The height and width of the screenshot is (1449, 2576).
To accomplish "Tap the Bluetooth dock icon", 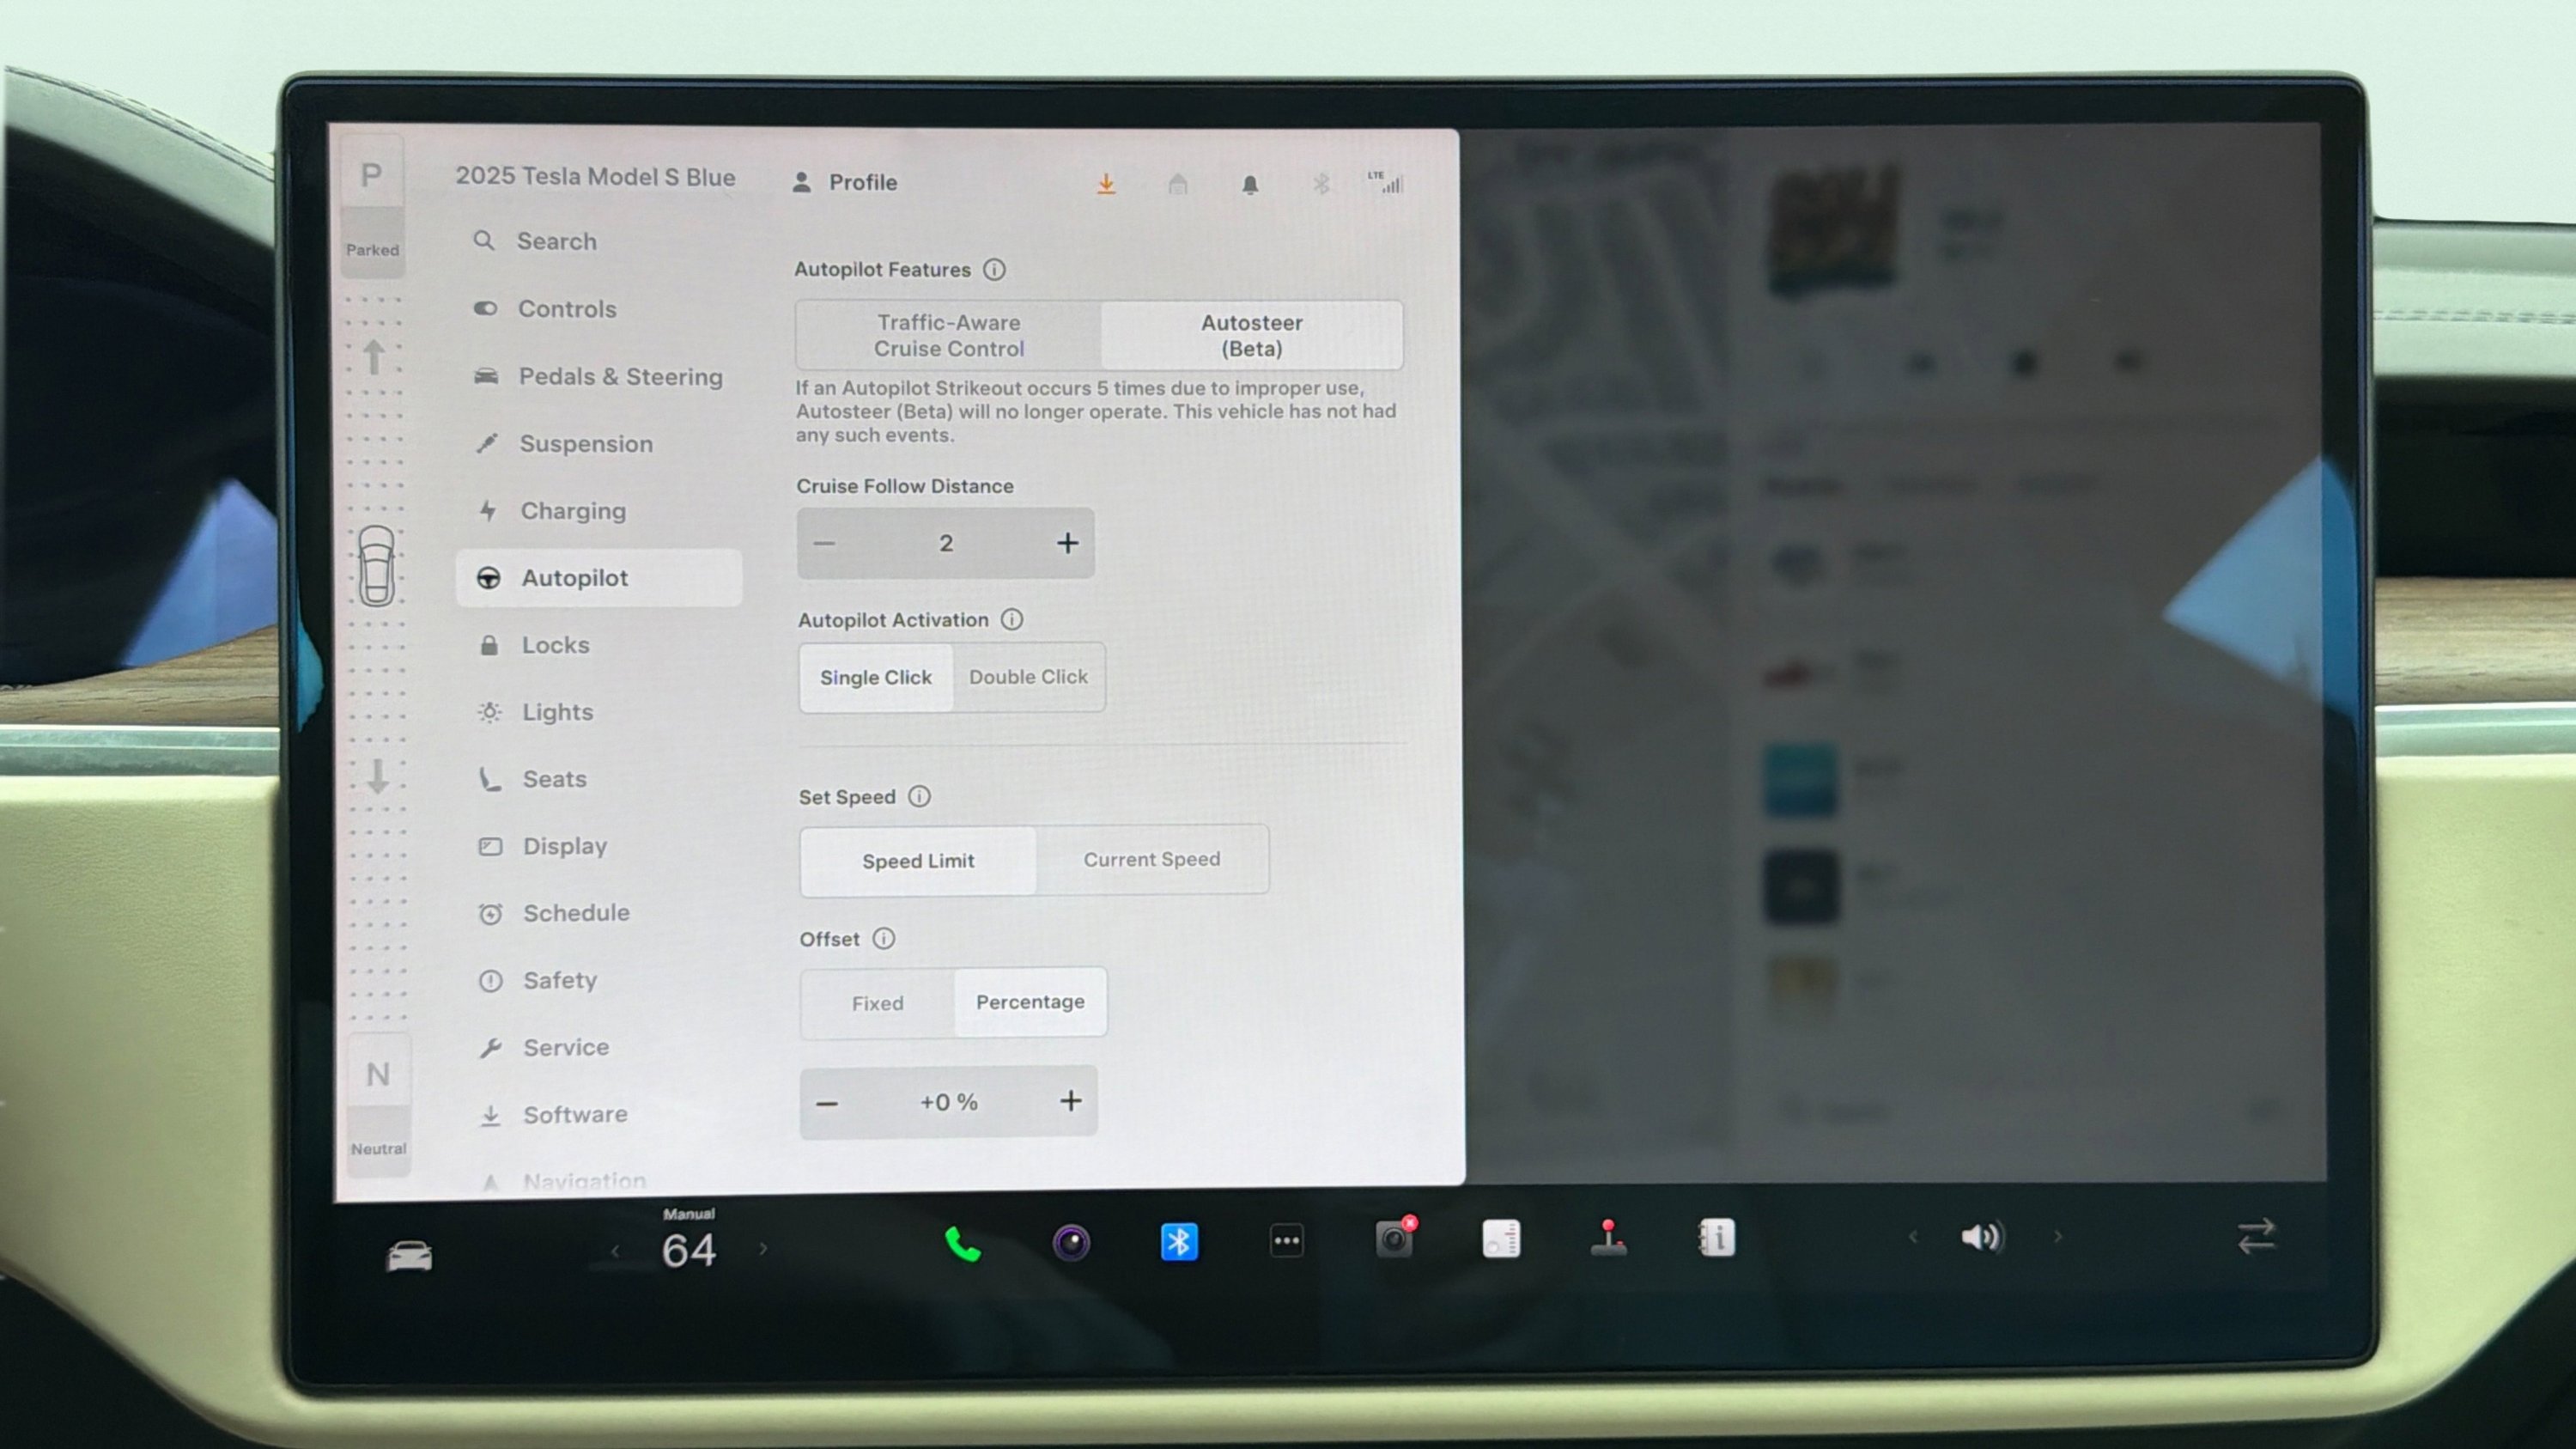I will pos(1179,1243).
